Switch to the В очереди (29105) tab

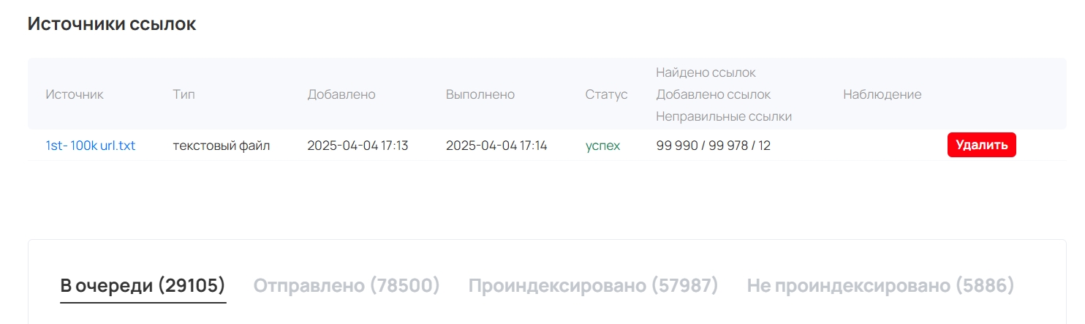point(143,285)
